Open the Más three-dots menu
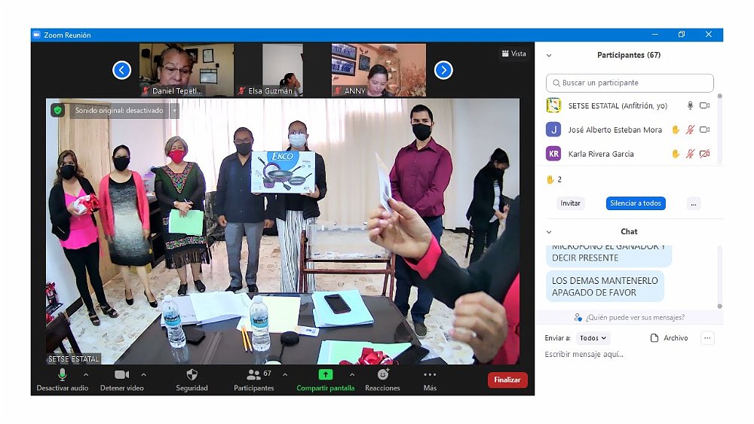Screen dimensions: 754x424 [430, 374]
